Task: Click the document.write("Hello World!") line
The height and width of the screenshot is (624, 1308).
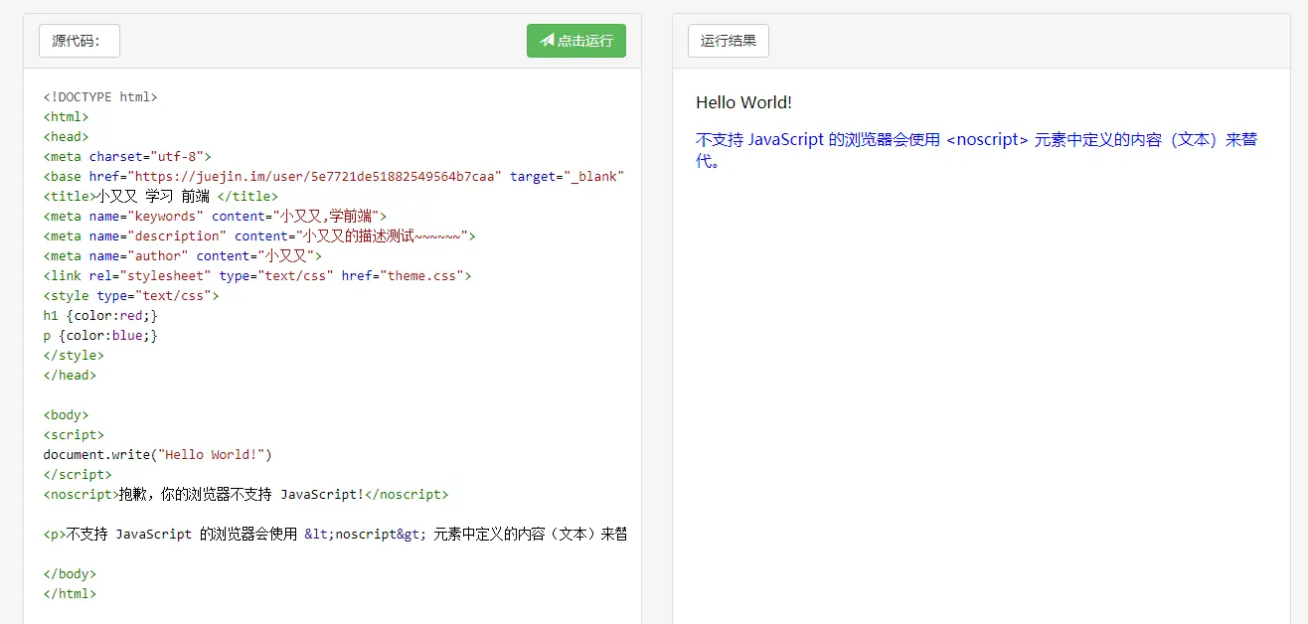Action: click(157, 455)
